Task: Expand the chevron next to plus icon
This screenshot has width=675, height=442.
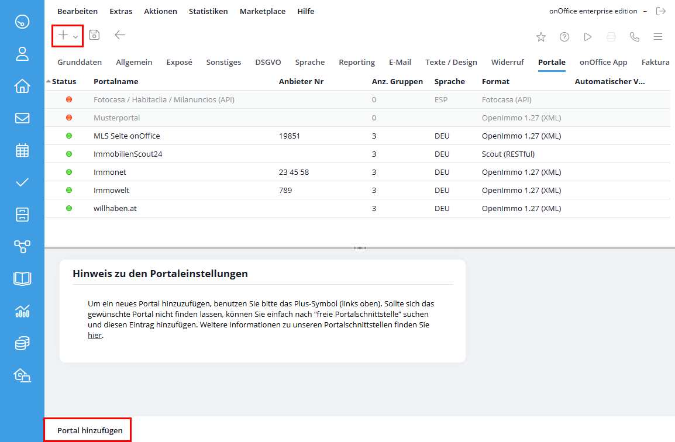Action: click(x=75, y=37)
